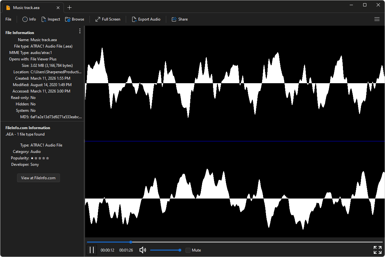
Task: Select the Inspect tool
Action: pyautogui.click(x=51, y=19)
